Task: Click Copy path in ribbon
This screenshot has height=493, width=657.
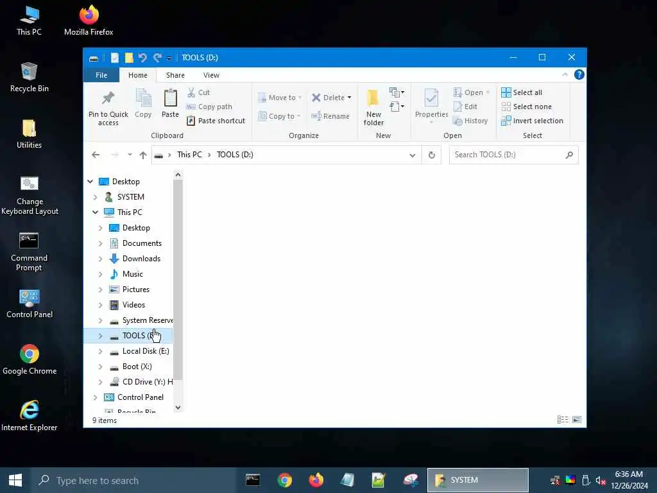Action: pyautogui.click(x=209, y=107)
